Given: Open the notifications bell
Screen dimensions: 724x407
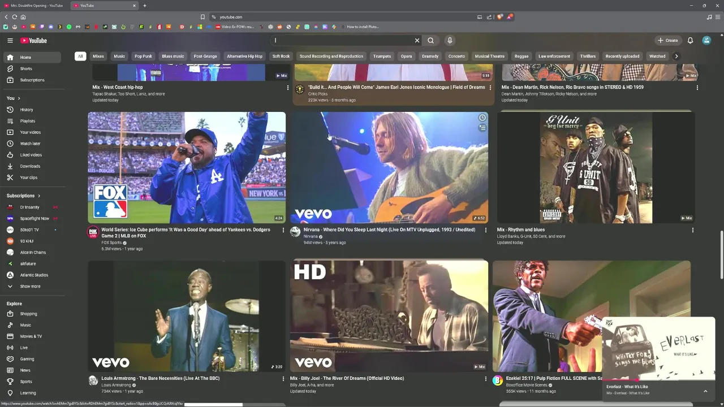Looking at the screenshot, I should 690,41.
